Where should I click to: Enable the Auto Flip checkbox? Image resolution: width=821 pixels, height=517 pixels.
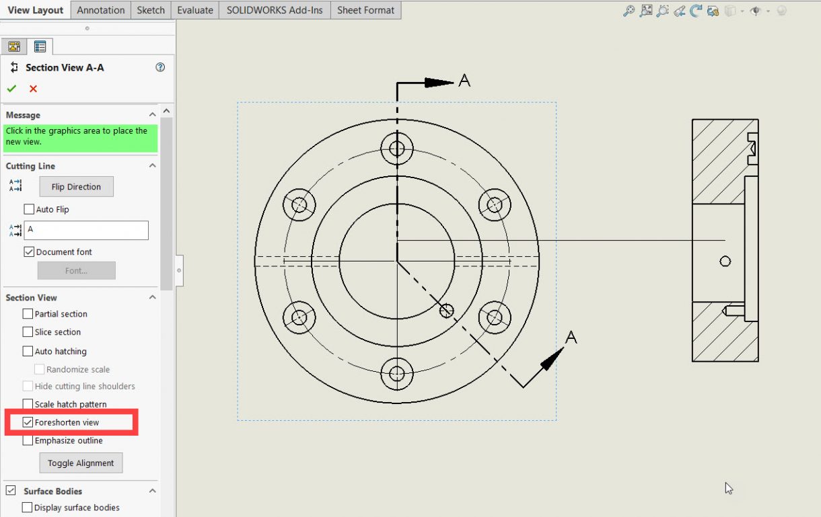coord(29,209)
